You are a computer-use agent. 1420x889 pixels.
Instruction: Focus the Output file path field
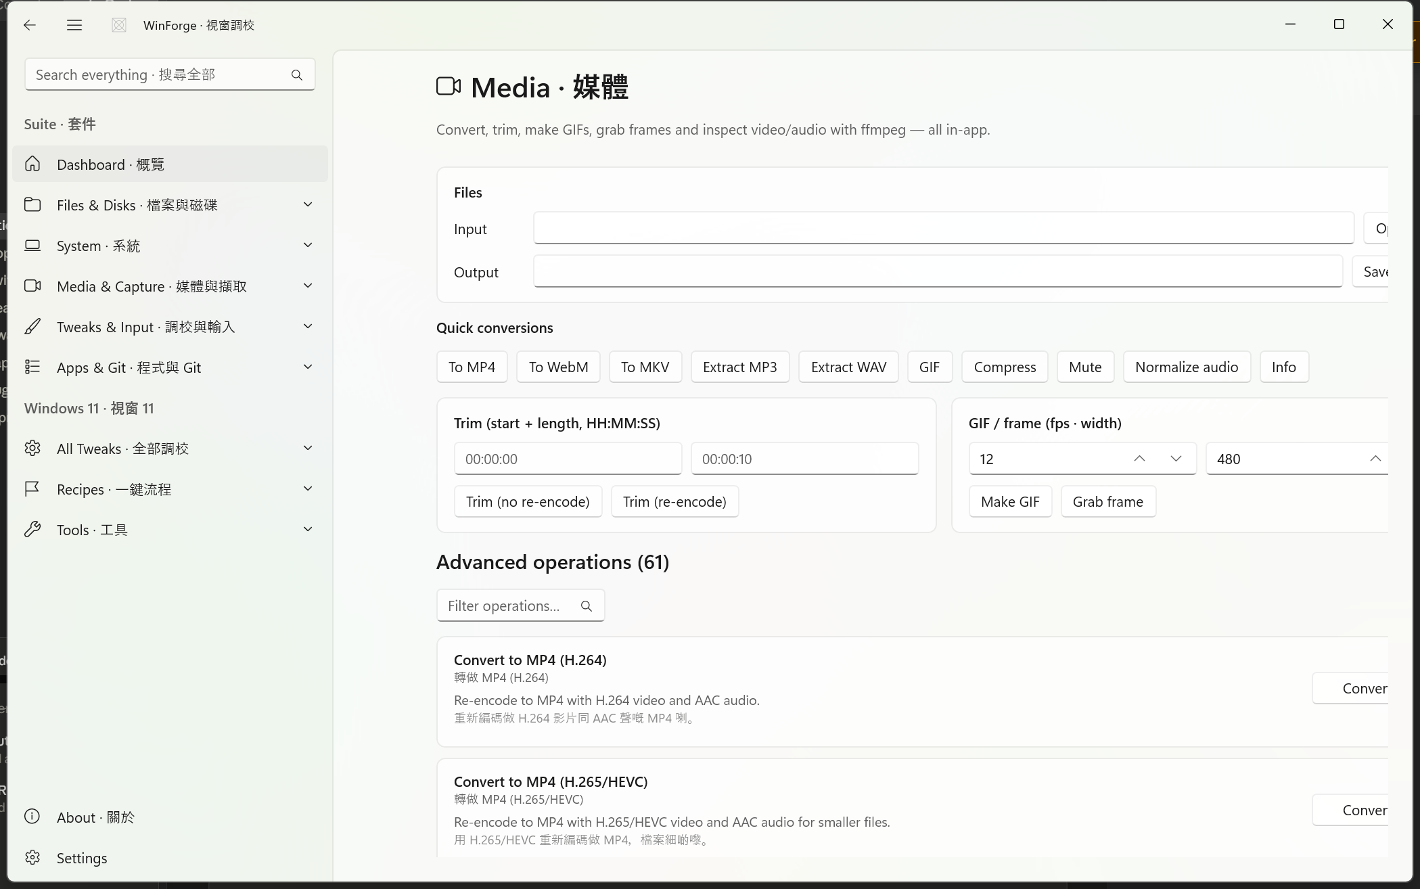click(x=938, y=271)
